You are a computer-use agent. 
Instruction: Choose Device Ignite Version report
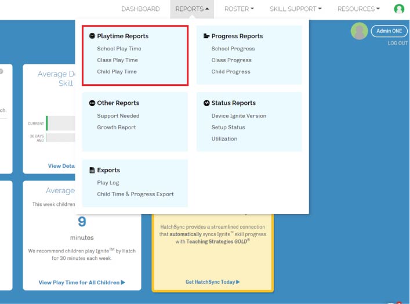click(x=239, y=116)
